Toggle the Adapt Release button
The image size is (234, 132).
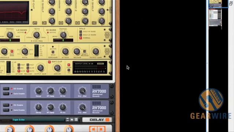point(84,51)
